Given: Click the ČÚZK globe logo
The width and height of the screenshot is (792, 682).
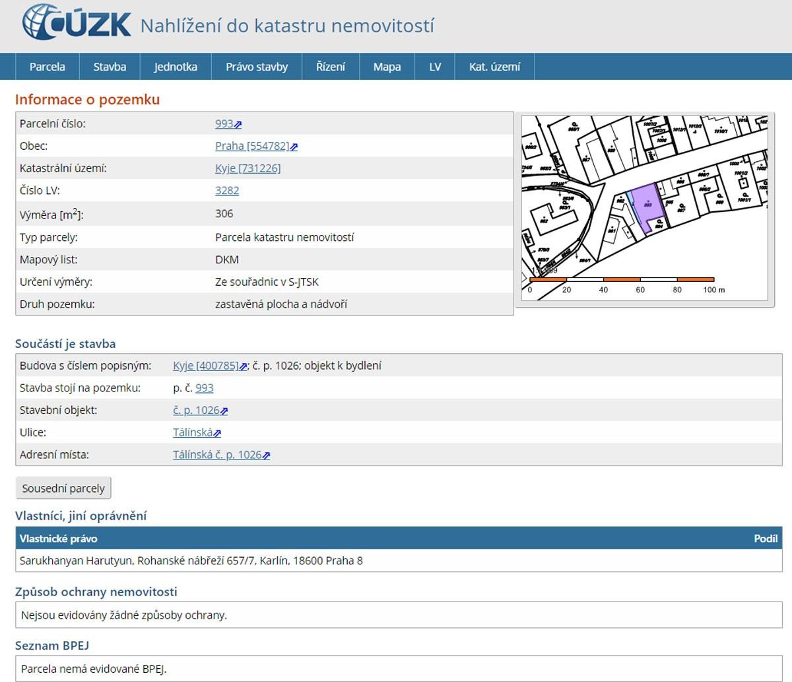Looking at the screenshot, I should (77, 24).
